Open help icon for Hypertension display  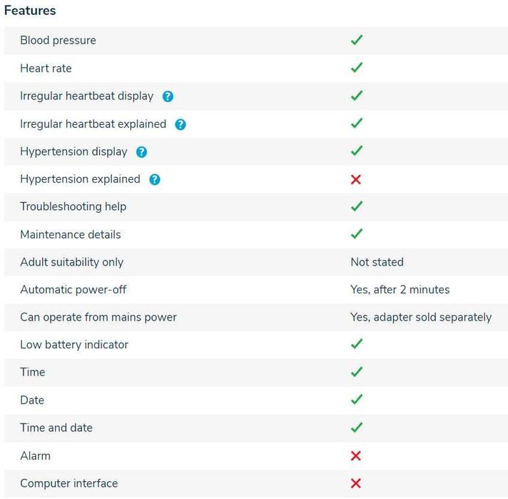141,152
